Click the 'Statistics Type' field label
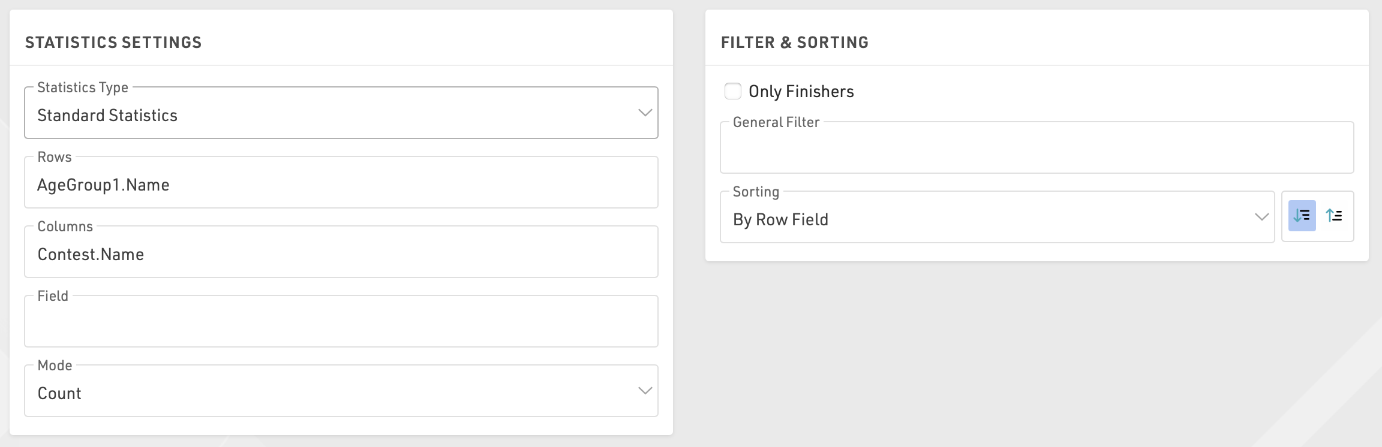The width and height of the screenshot is (1382, 447). pos(83,87)
